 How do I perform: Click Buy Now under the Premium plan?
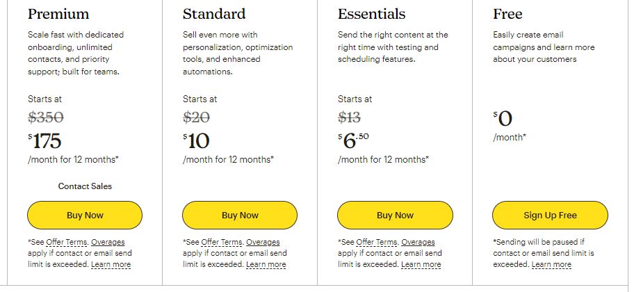[x=85, y=216]
